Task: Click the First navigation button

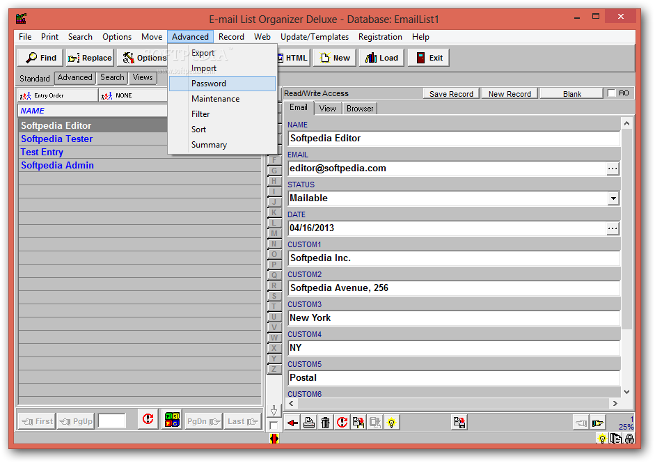Action: (x=37, y=421)
